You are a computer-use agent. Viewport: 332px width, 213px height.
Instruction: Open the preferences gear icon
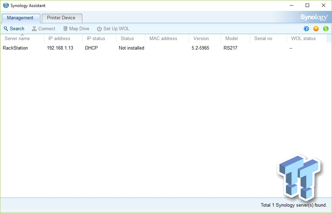[306, 28]
